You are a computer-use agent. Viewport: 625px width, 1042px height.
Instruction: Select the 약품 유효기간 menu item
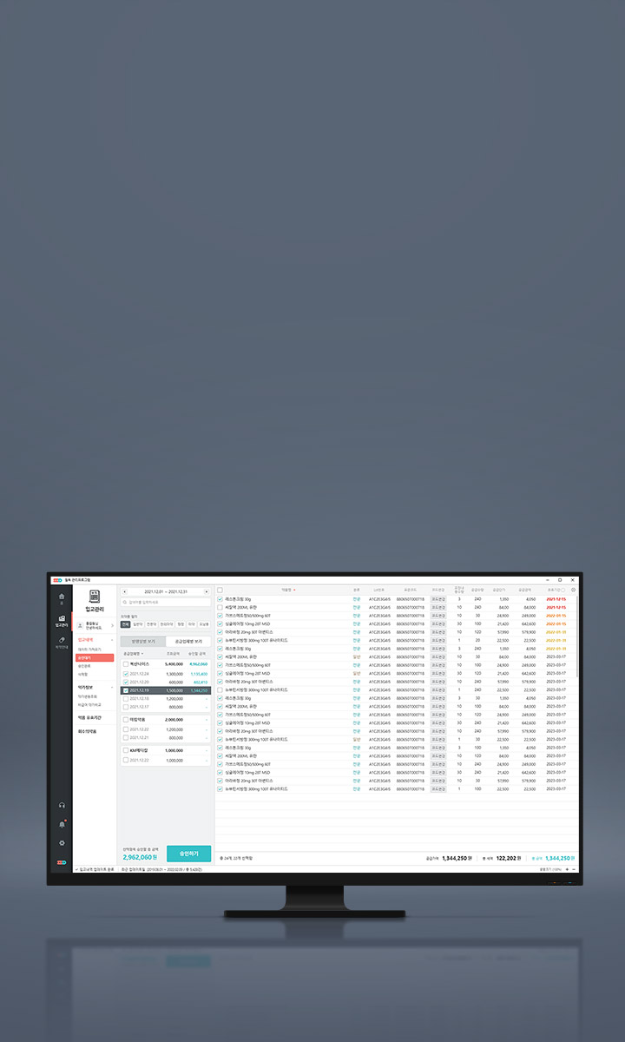(x=89, y=717)
